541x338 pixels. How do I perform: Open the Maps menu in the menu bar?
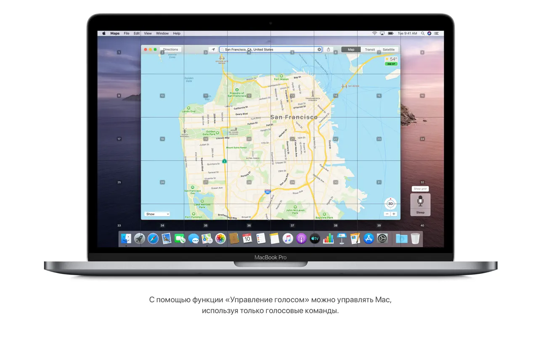[115, 33]
